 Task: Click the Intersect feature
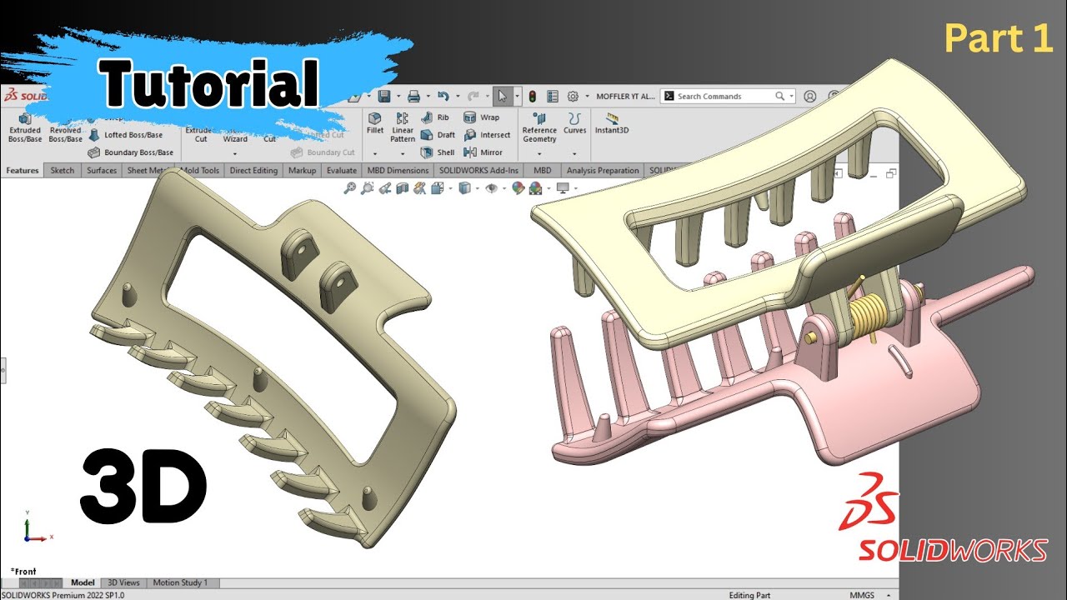(x=487, y=135)
